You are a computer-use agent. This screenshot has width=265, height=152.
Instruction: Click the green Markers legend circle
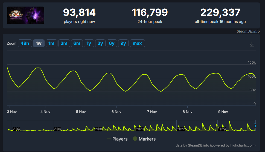(x=135, y=139)
